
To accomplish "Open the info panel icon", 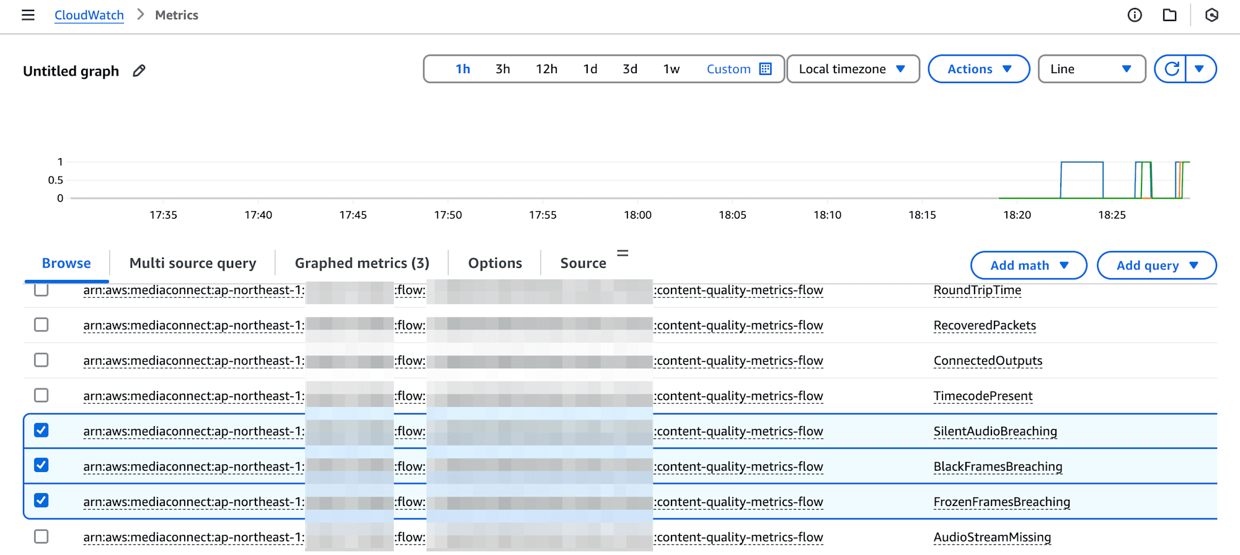I will point(1135,15).
